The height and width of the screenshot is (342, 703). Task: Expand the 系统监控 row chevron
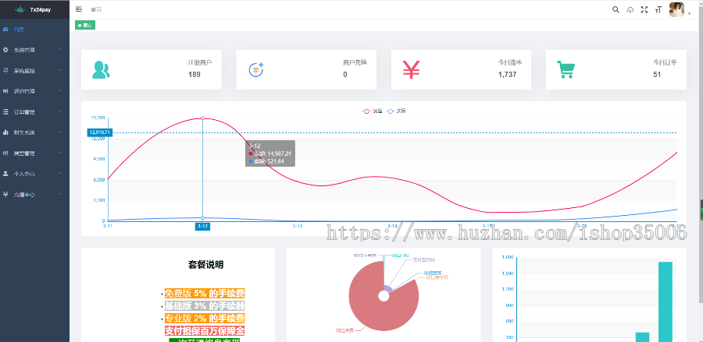tap(59, 70)
